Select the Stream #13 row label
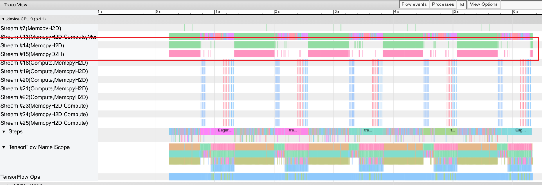542x185 pixels. pyautogui.click(x=48, y=37)
